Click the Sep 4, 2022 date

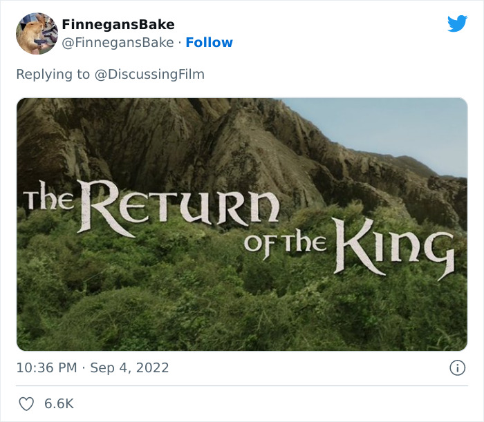pos(129,368)
